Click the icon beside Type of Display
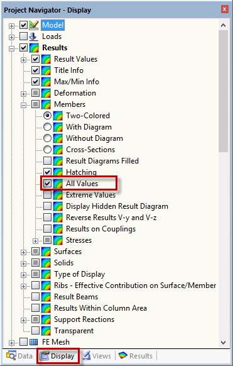The height and width of the screenshot is (366, 233). pyautogui.click(x=46, y=274)
